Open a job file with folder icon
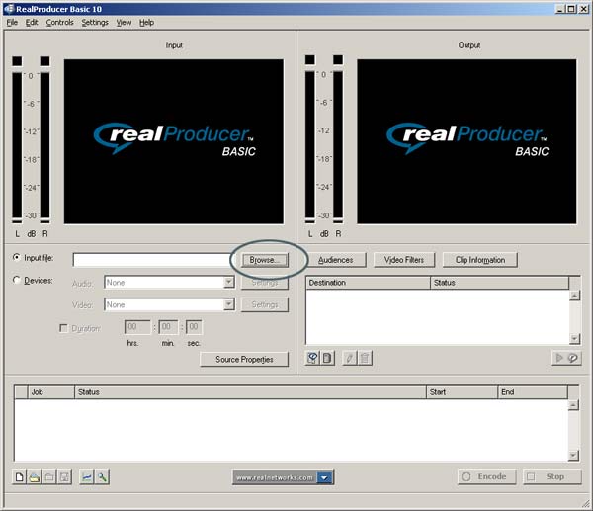The image size is (593, 511). 35,477
